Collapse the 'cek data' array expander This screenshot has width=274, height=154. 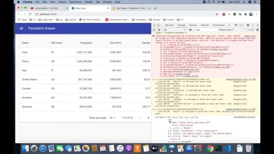(x=167, y=117)
